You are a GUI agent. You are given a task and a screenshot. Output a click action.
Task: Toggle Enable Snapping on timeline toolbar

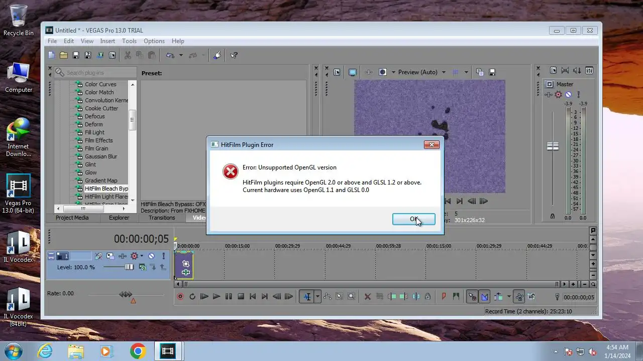pyautogui.click(x=472, y=297)
